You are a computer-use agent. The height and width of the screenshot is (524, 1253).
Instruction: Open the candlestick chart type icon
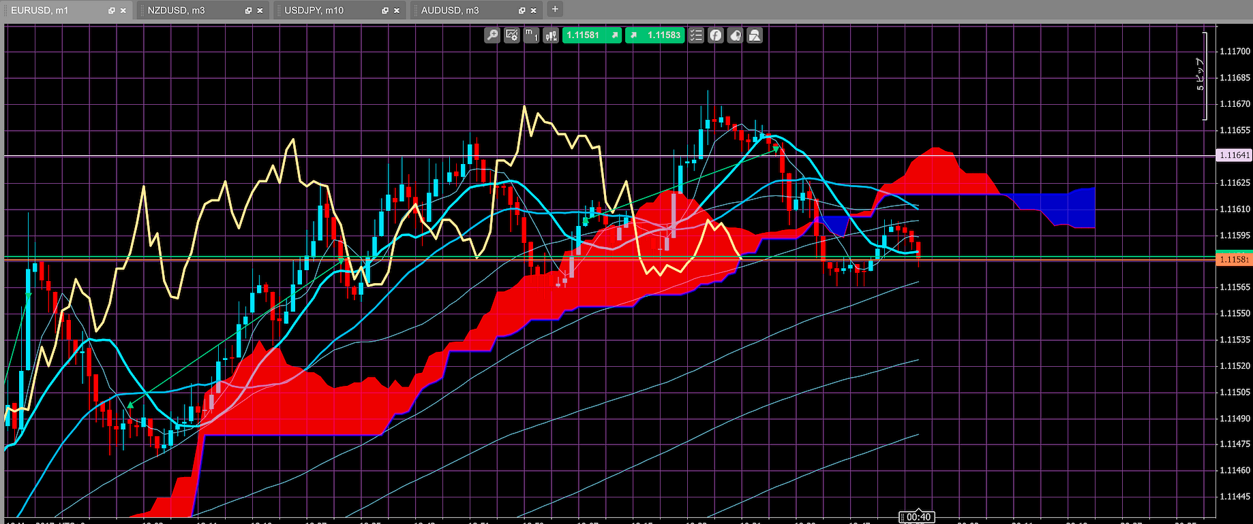551,35
